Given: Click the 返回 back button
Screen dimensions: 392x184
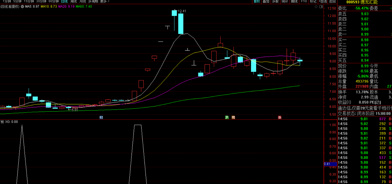Looking at the screenshot, I should (332, 1).
